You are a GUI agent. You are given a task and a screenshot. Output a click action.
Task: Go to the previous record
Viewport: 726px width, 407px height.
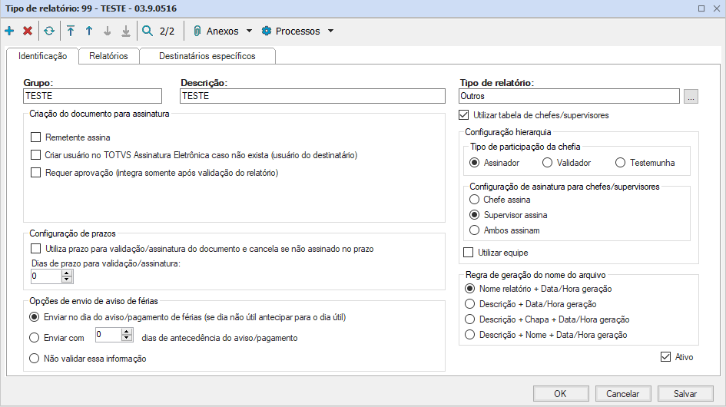pyautogui.click(x=89, y=31)
